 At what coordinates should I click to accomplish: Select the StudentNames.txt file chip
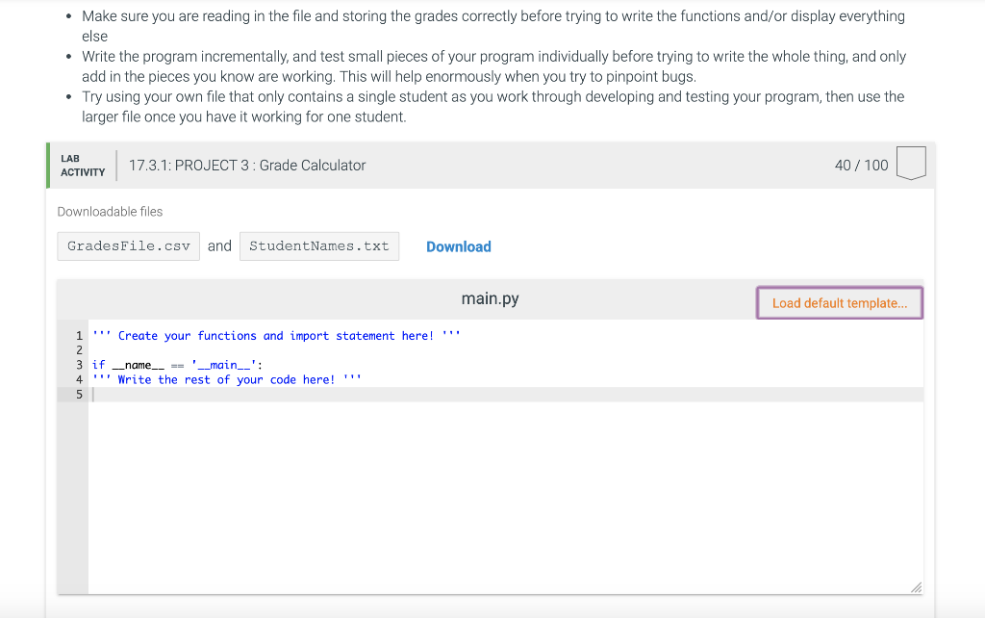point(319,245)
